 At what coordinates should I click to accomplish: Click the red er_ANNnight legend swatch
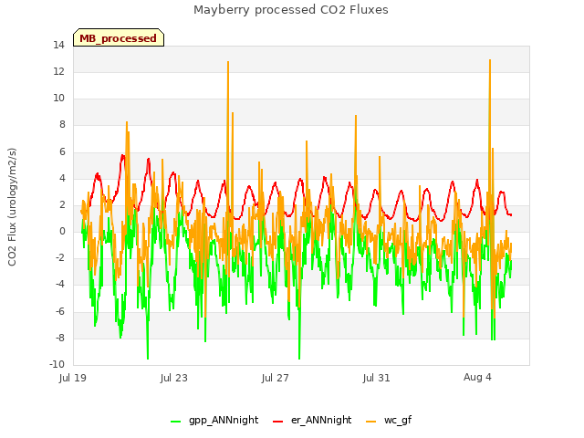277,422
